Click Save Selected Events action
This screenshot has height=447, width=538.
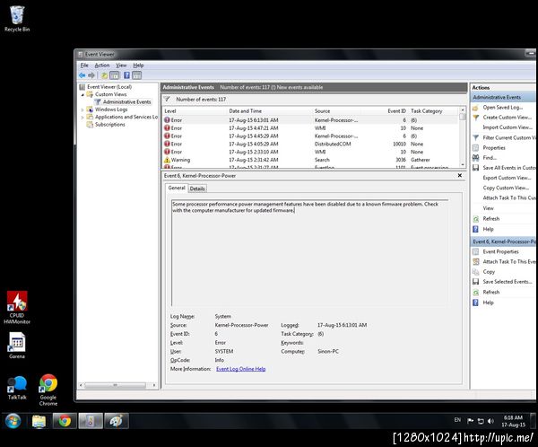(x=508, y=282)
